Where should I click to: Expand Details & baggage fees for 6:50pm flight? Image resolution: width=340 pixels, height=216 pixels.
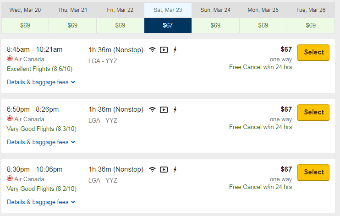(x=41, y=142)
